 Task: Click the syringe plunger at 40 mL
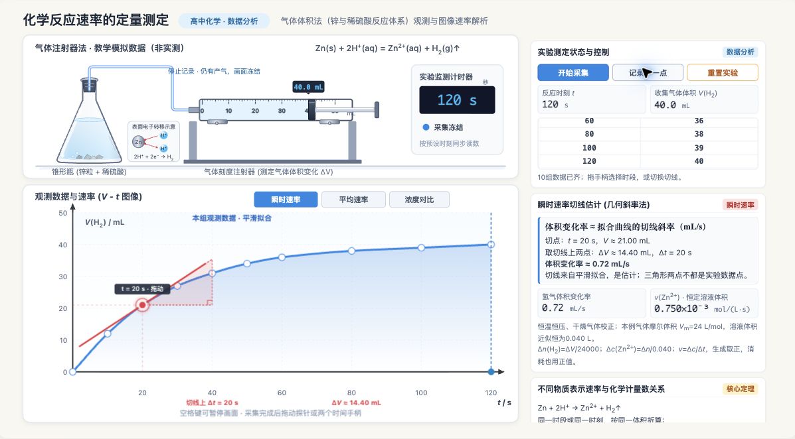(311, 109)
